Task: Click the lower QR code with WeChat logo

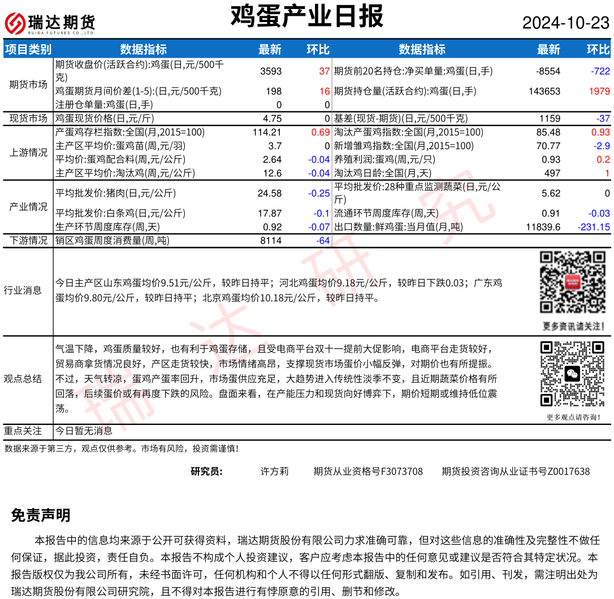Action: (573, 374)
